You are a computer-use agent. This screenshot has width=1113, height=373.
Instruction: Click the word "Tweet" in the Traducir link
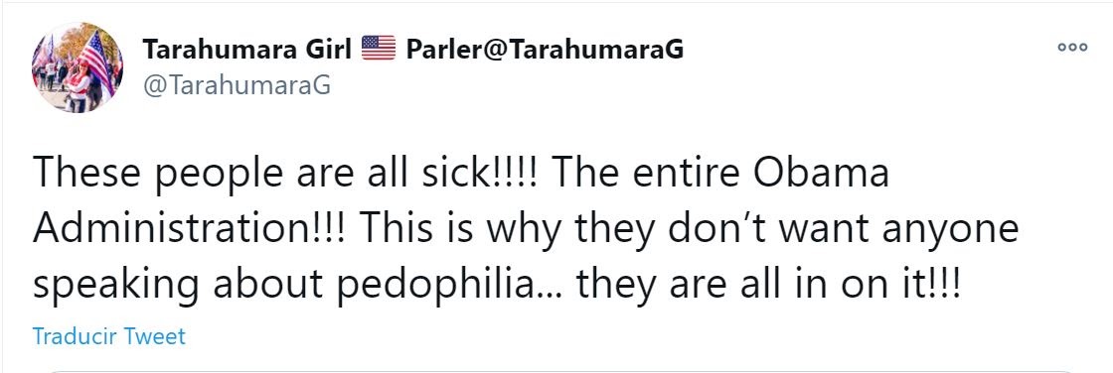(x=155, y=335)
